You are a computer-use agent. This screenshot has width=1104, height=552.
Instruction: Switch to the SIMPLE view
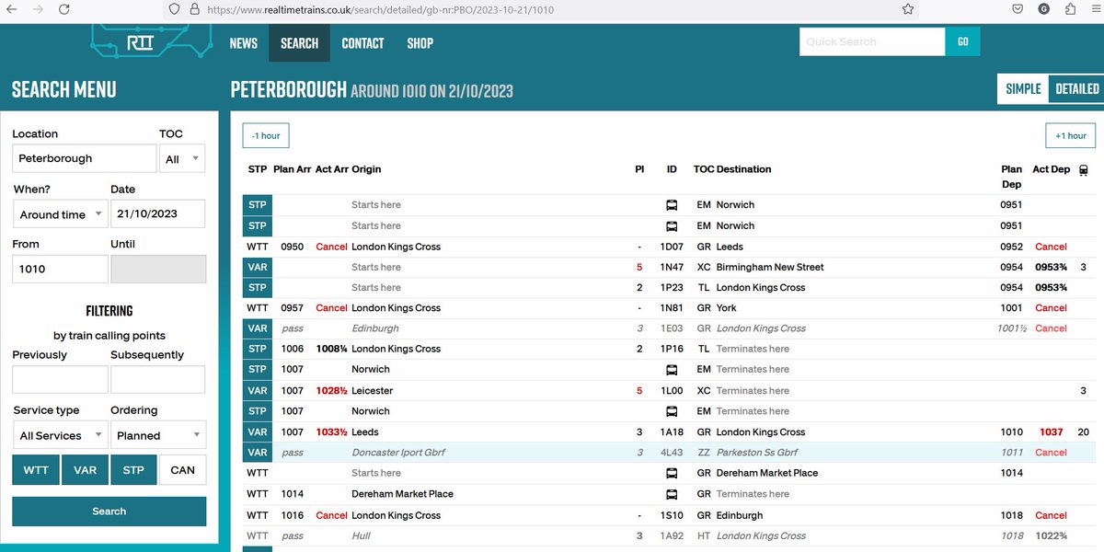[1023, 89]
